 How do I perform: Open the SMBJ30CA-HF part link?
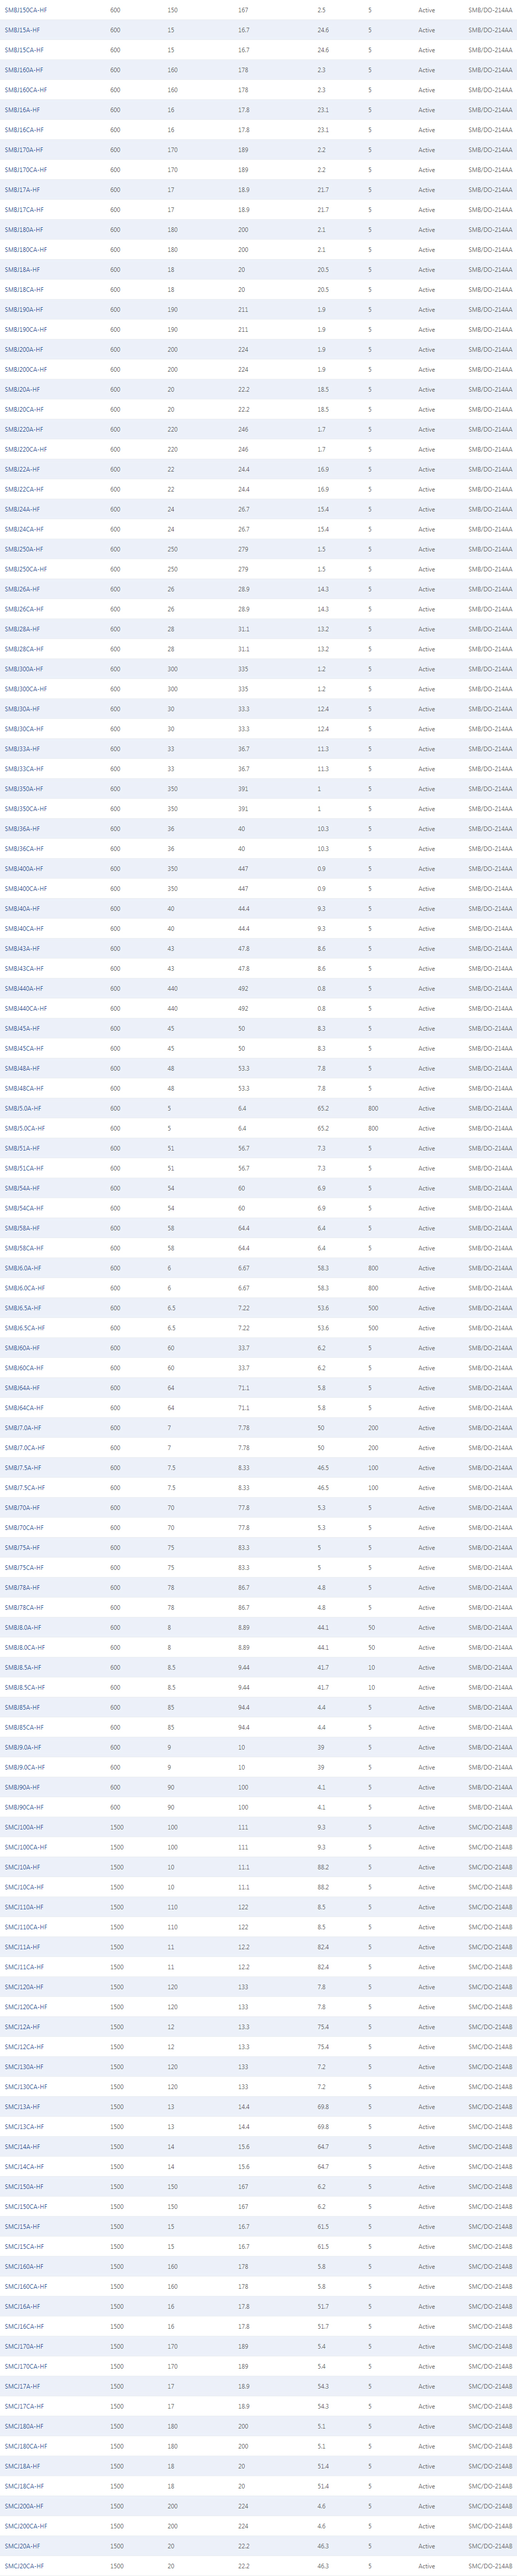pos(24,729)
